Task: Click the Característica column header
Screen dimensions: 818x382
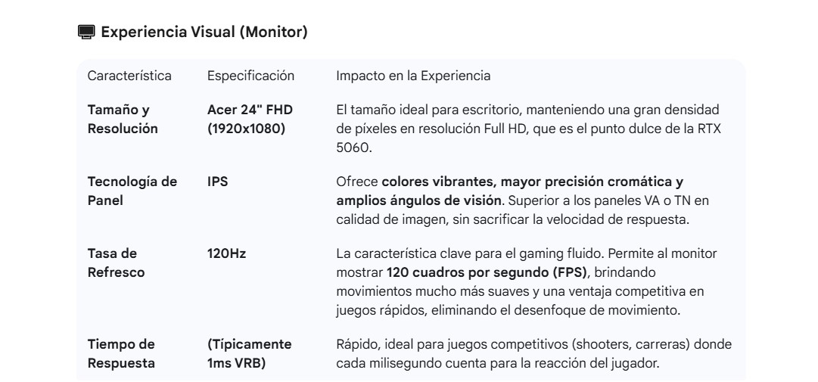Action: coord(129,76)
